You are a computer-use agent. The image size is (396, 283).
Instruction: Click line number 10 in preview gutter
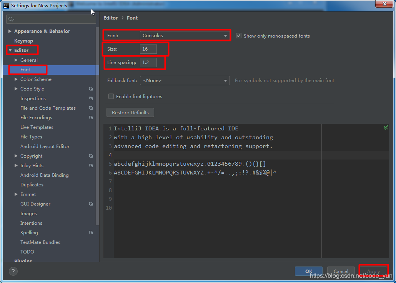[109, 208]
